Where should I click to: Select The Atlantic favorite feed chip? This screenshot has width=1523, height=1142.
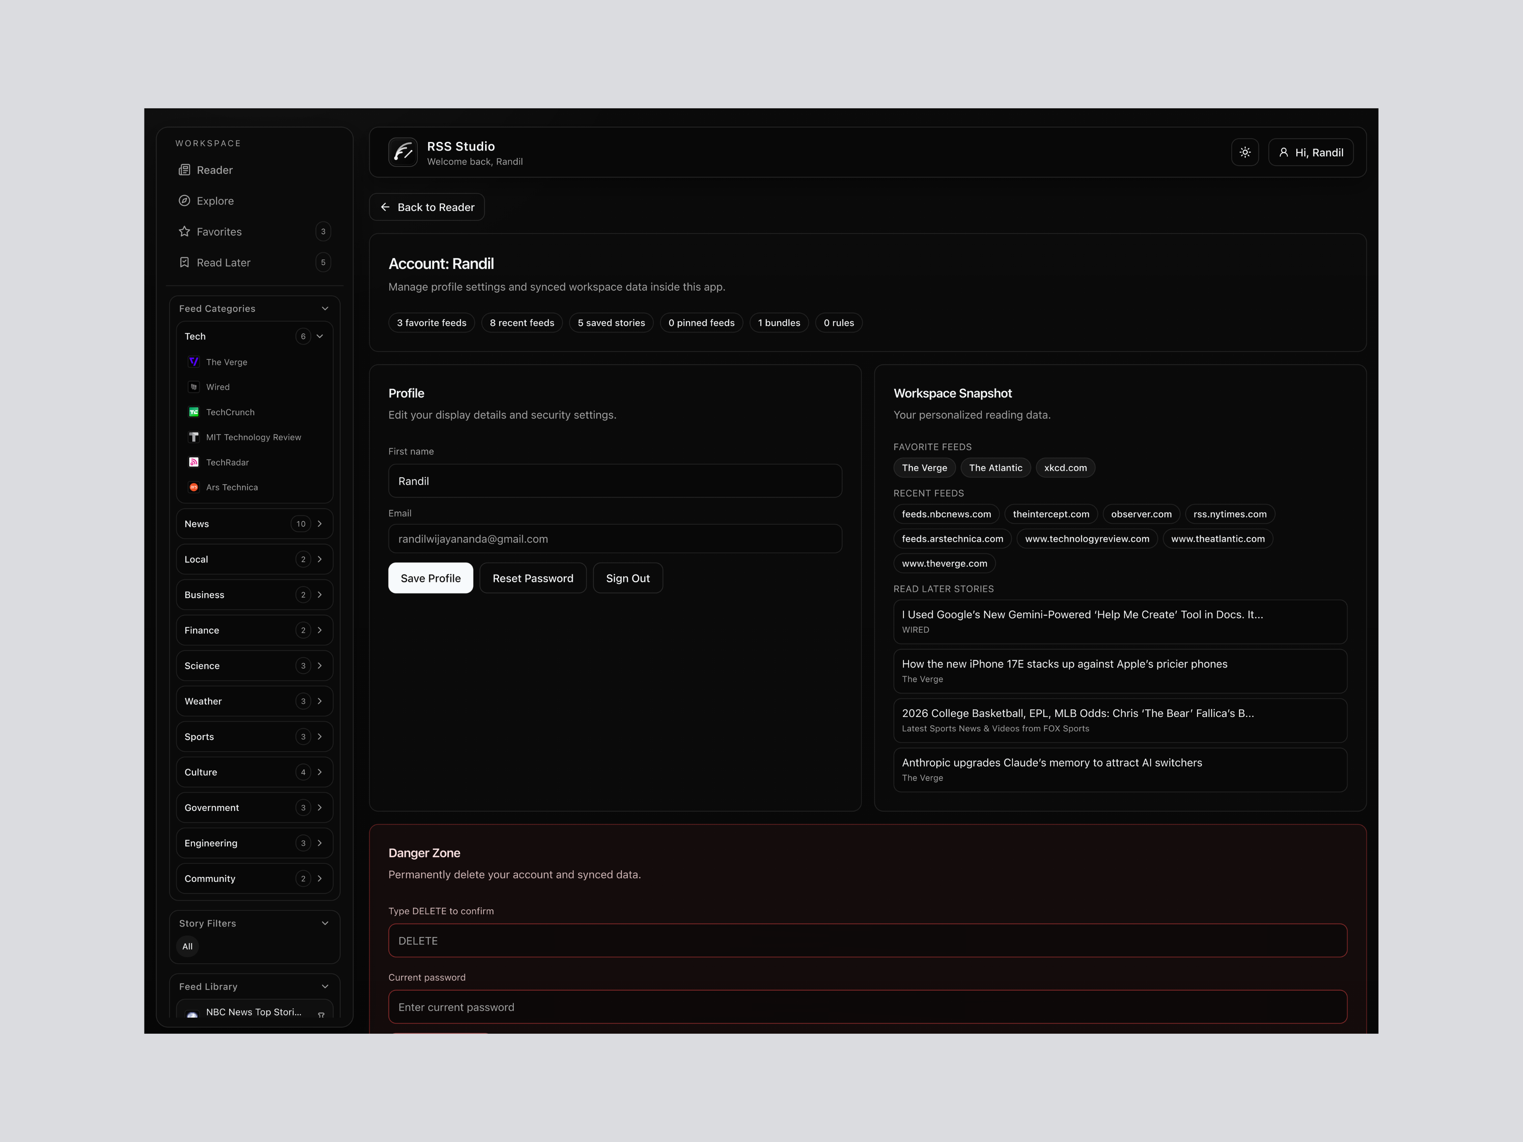tap(996, 467)
